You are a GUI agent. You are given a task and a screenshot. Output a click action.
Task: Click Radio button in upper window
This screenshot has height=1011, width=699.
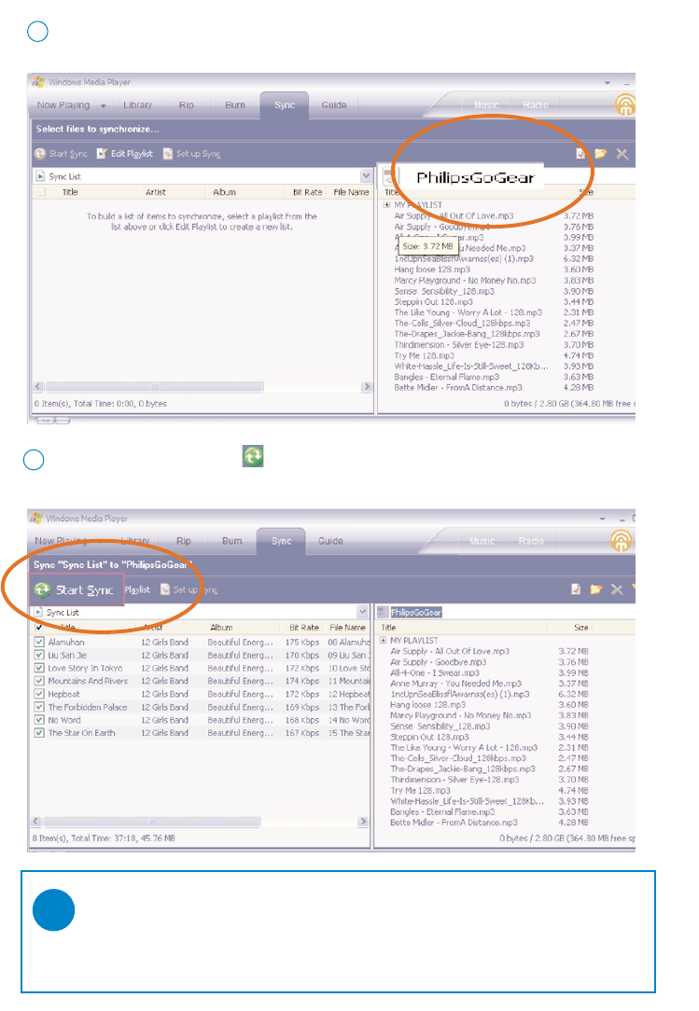coord(536,105)
